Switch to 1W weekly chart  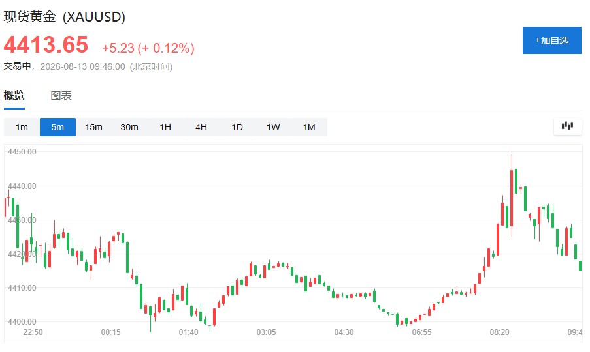click(x=273, y=127)
